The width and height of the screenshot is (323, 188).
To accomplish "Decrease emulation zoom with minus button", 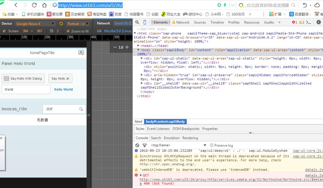I will point(115,47).
